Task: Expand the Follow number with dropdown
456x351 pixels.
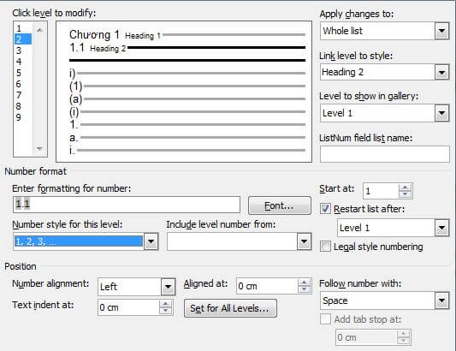Action: pyautogui.click(x=441, y=300)
